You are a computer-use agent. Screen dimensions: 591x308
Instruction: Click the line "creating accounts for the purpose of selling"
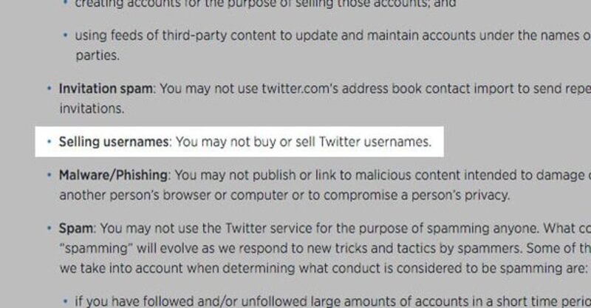[266, 4]
